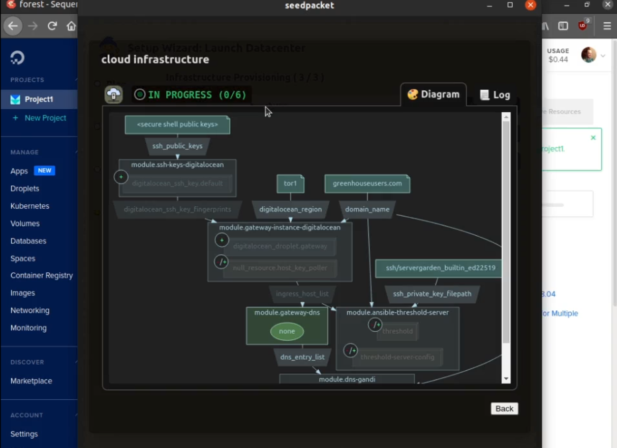Click the USAGE $0.44 indicator
Image resolution: width=617 pixels, height=448 pixels.
tap(558, 55)
